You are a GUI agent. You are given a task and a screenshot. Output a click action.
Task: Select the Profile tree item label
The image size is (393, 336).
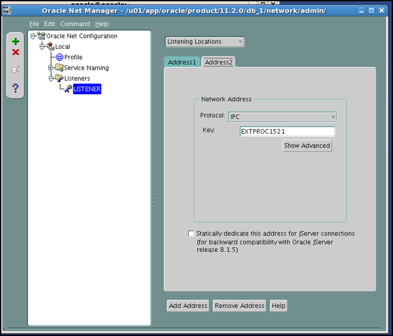point(73,57)
